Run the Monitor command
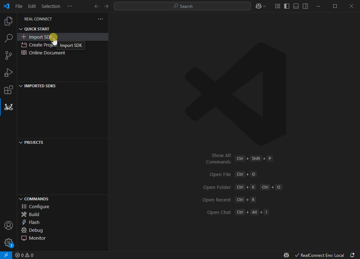Viewport: 360px width, 259px height. coord(63,238)
